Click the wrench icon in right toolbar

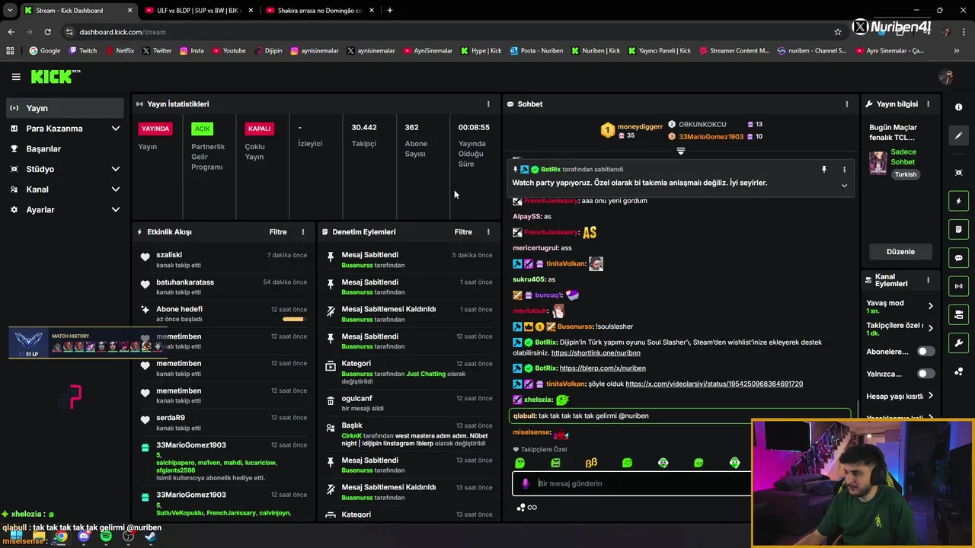959,342
